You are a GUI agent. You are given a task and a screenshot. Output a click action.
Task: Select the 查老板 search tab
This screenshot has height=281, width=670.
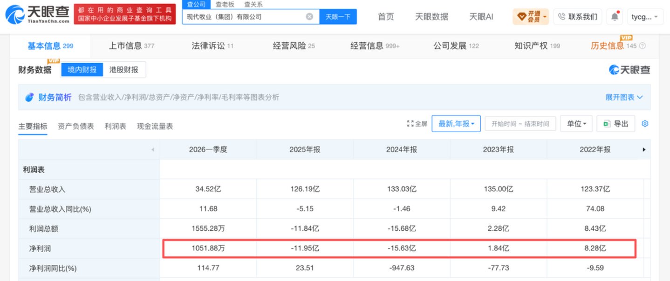(225, 4)
